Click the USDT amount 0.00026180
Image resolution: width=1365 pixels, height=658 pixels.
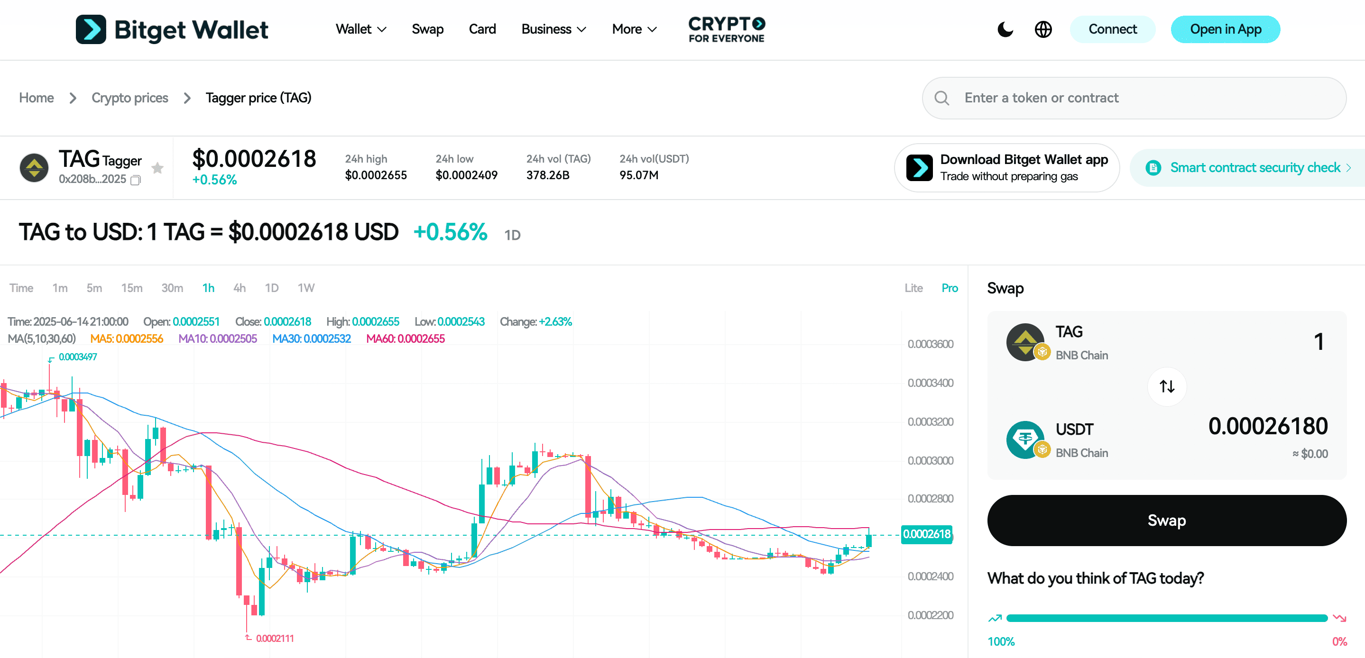point(1268,426)
